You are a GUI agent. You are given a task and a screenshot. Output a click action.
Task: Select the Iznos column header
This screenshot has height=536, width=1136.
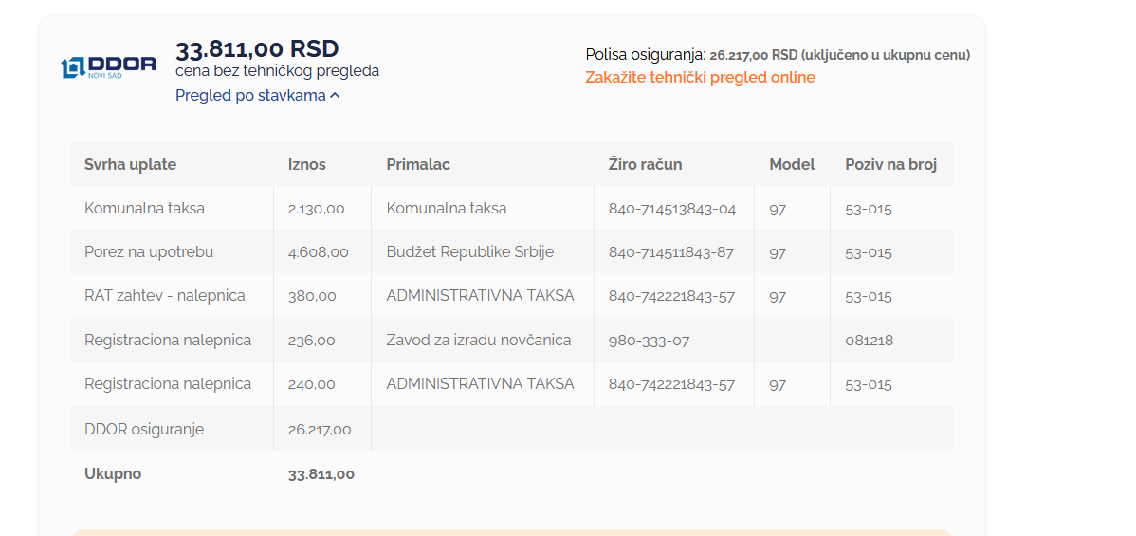tap(307, 165)
